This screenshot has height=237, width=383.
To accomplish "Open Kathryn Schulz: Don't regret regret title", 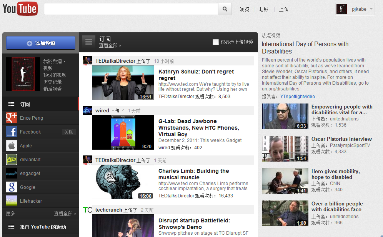I will pyautogui.click(x=196, y=75).
